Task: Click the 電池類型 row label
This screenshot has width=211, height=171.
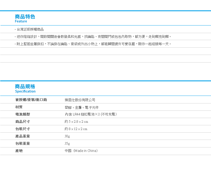Action: coord(23,114)
